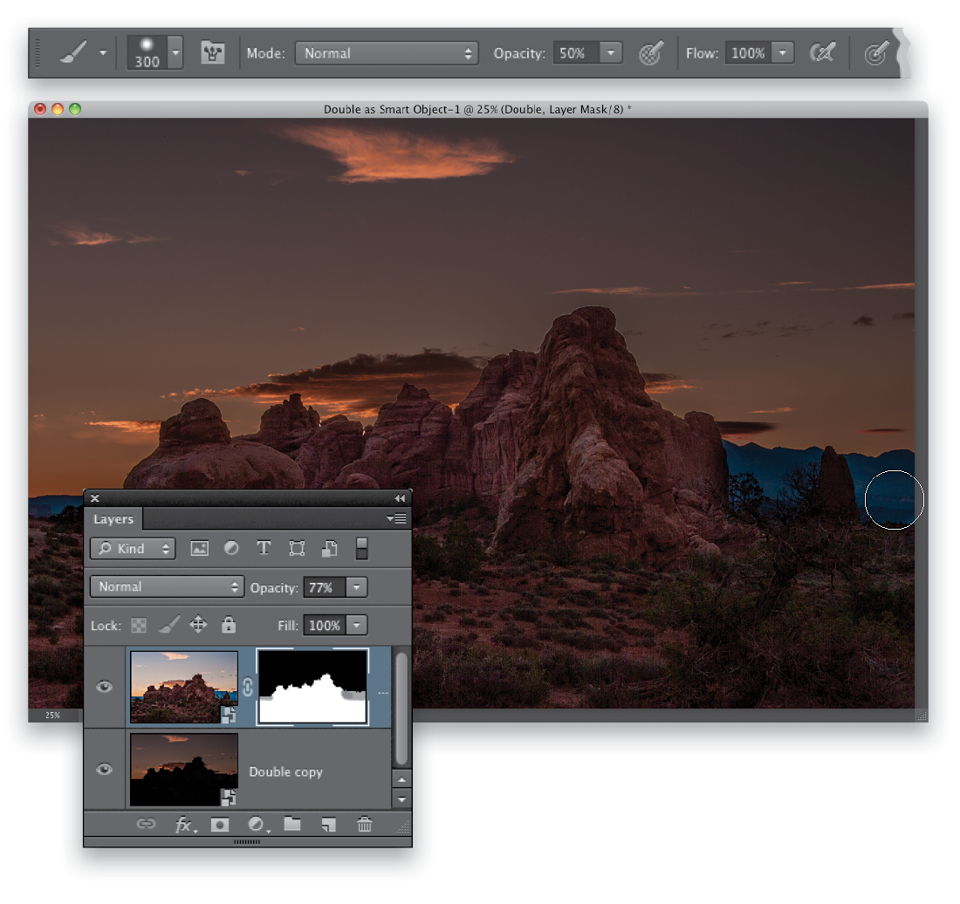Filter layers by type layer icon
Viewport: 960px width, 904px height.
(x=264, y=548)
